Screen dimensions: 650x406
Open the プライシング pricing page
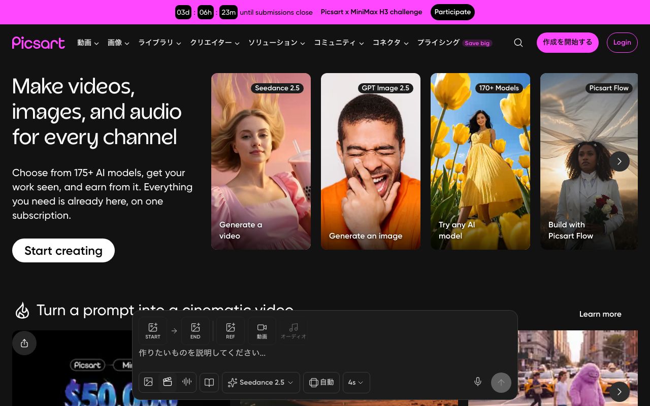(438, 43)
